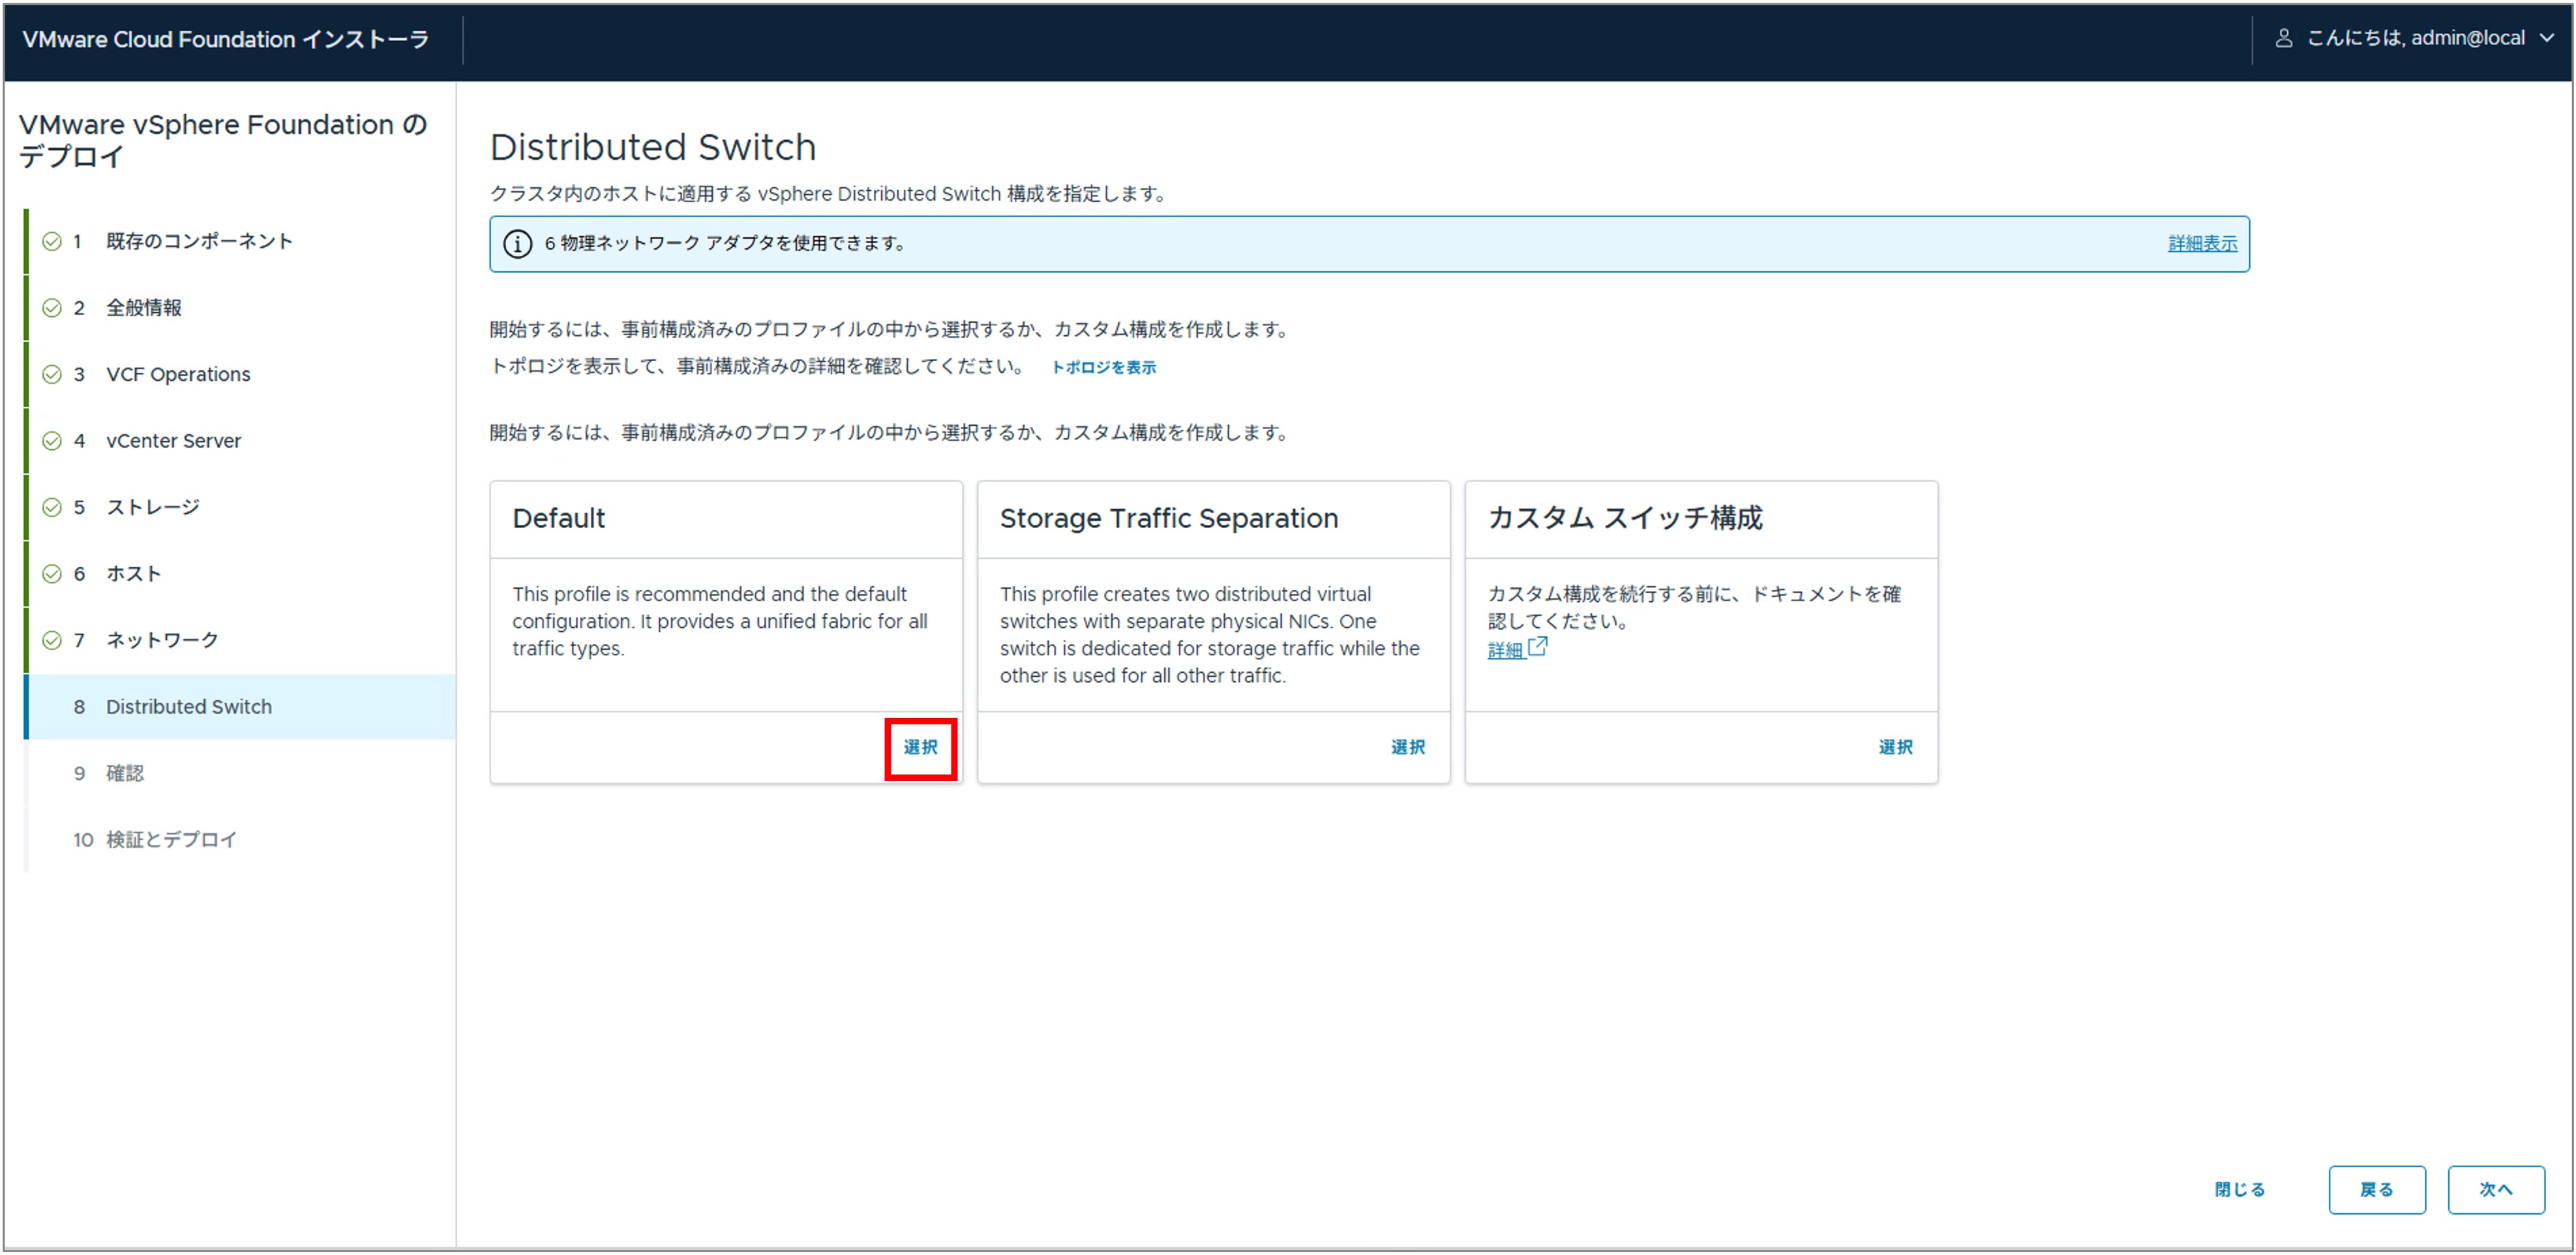Click the 6 物理ネットワーク アダプタ banner text
2576x1255 pixels.
(726, 244)
